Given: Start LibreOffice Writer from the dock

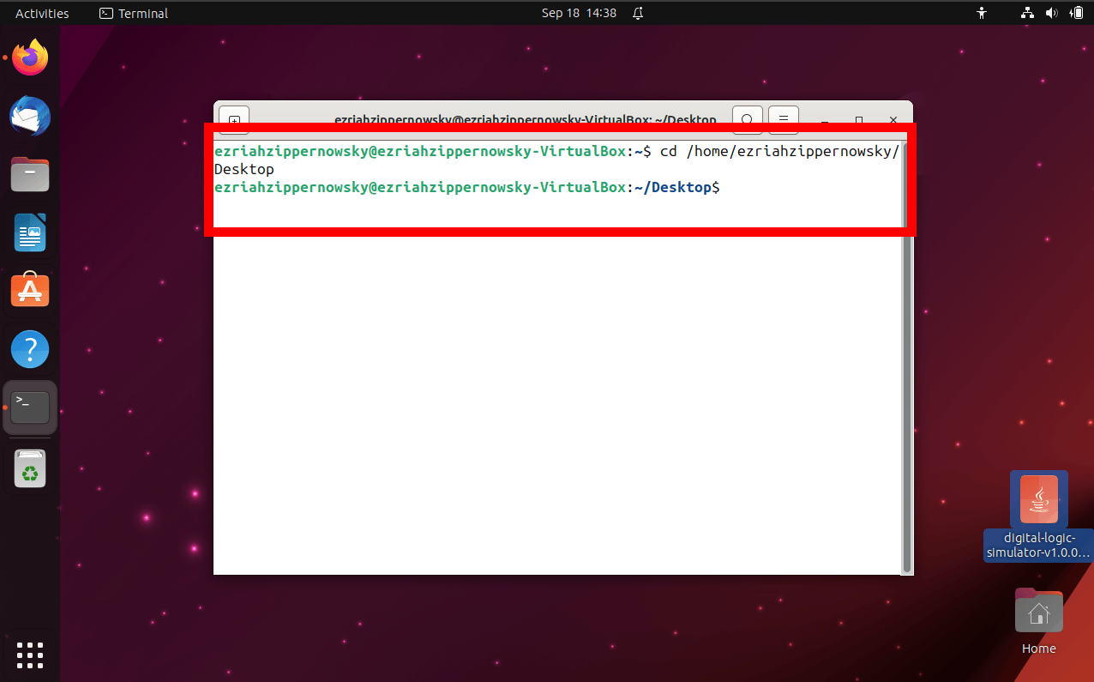Looking at the screenshot, I should point(30,232).
